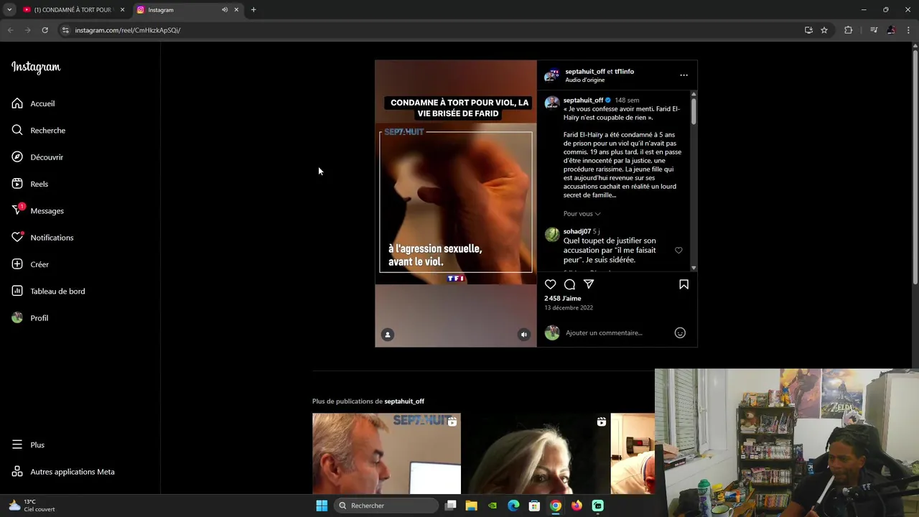Open sohadj07 commenter username
Screen dimensions: 919x517
[x=577, y=231]
